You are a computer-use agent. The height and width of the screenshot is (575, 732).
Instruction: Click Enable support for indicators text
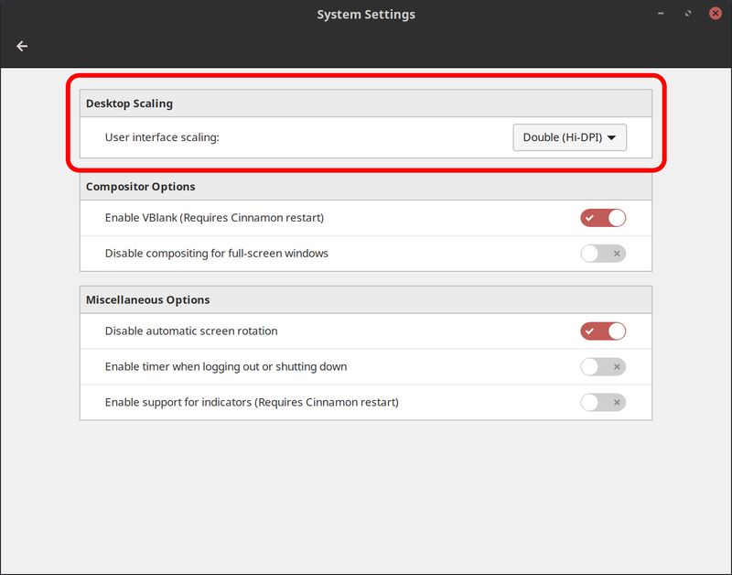point(252,402)
